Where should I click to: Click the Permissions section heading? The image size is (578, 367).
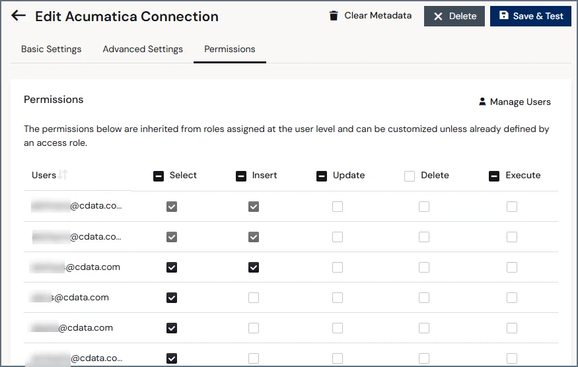point(54,100)
